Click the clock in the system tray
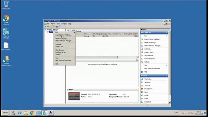Viewport: 208px width, 117px height. (x=199, y=113)
